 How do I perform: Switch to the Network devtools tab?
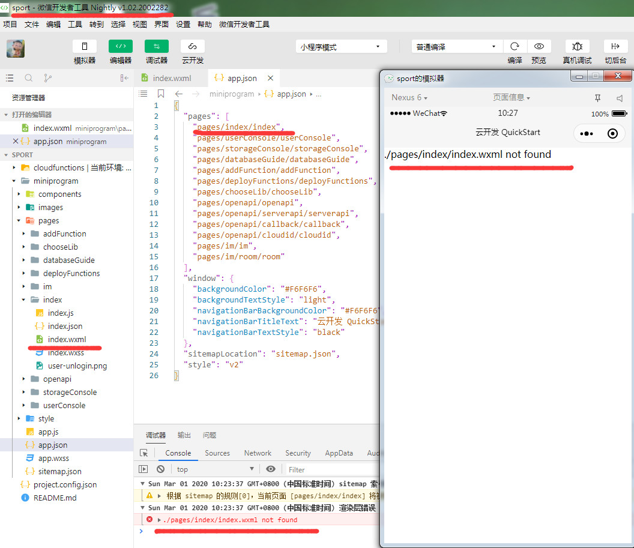pos(258,453)
